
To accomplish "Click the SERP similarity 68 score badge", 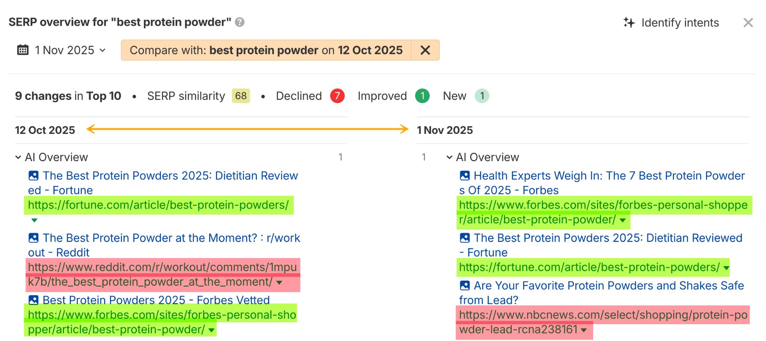I will (240, 96).
